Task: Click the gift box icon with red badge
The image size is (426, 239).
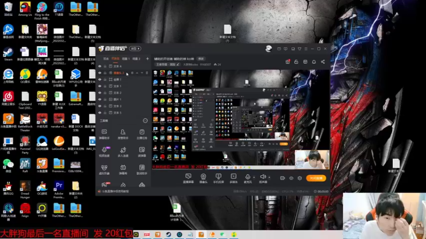Action: coord(288,62)
